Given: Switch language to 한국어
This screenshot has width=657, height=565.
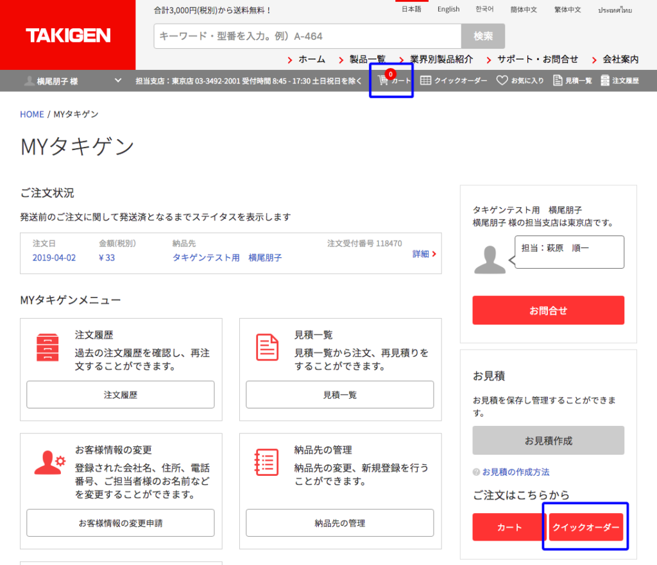Looking at the screenshot, I should pyautogui.click(x=484, y=9).
